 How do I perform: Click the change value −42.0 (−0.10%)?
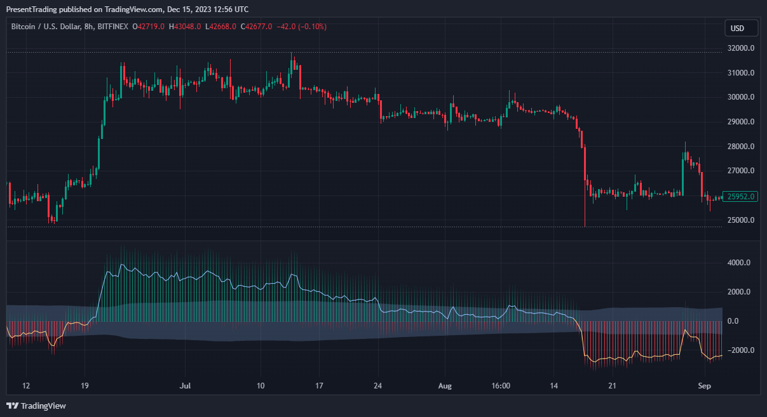(x=302, y=27)
